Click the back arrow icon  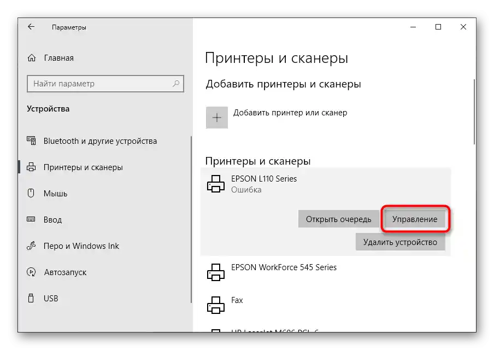pos(31,27)
